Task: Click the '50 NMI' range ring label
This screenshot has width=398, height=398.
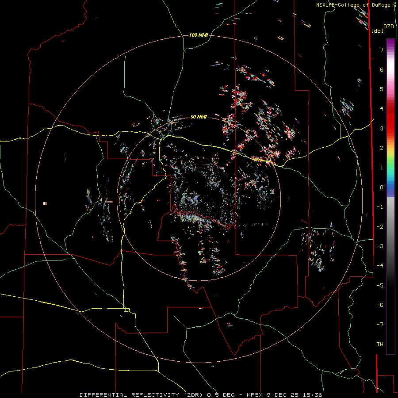Action: pos(199,117)
